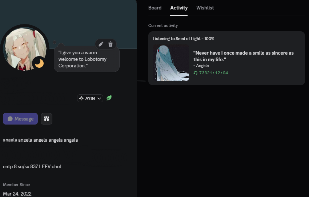This screenshot has width=309, height=197.
Task: Click "Listening to Seed of Light - 100%" heading
Action: point(183,39)
